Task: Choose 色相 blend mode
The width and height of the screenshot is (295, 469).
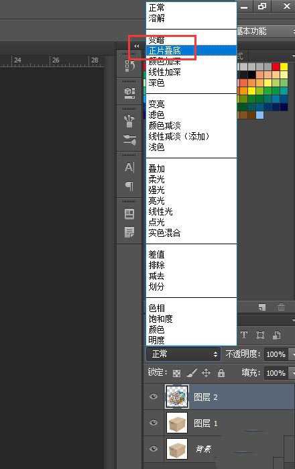Action: click(x=191, y=308)
